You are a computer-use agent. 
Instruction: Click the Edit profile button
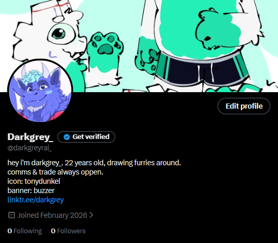244,106
